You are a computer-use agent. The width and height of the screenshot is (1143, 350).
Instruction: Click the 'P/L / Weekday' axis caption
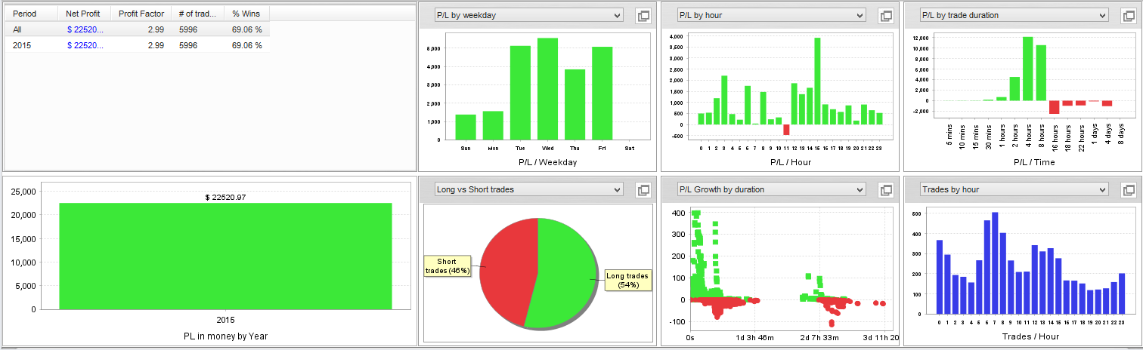[547, 162]
